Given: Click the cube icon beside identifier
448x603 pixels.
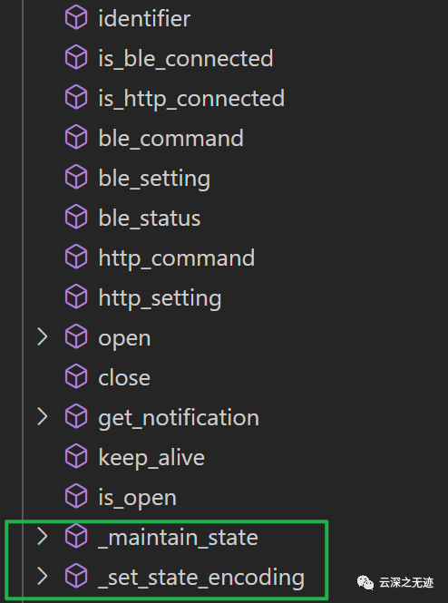Looking at the screenshot, I should pos(76,18).
